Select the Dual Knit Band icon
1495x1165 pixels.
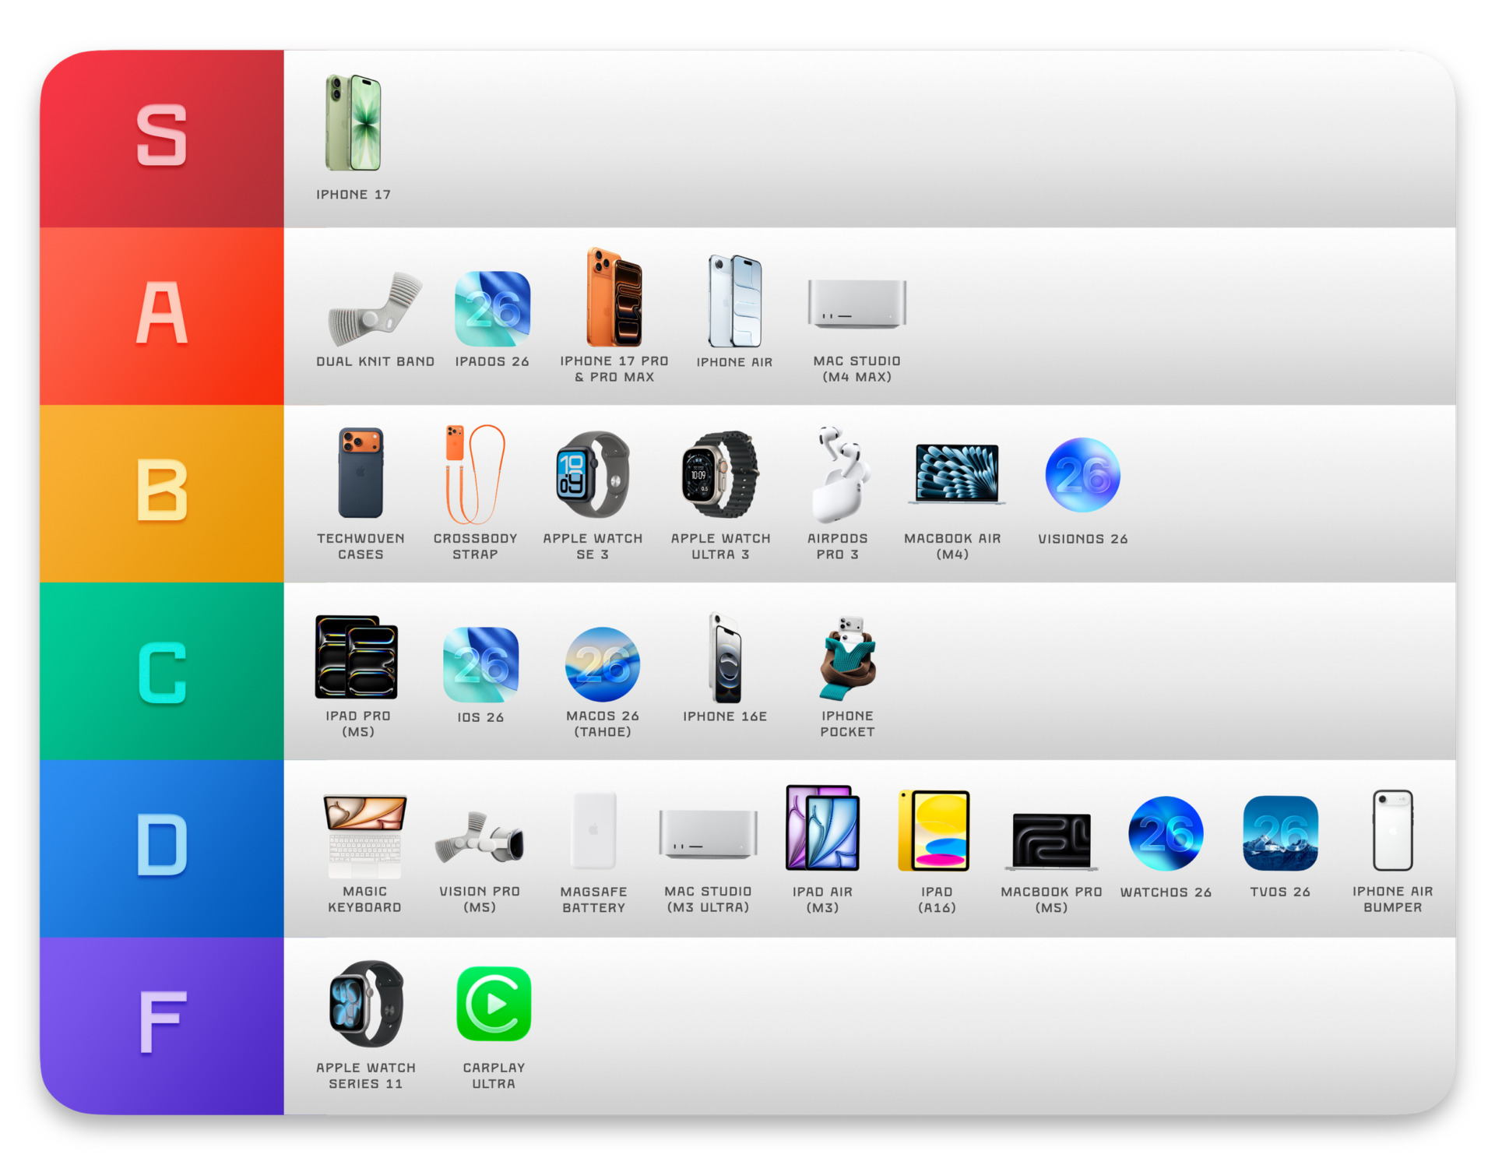coord(375,308)
